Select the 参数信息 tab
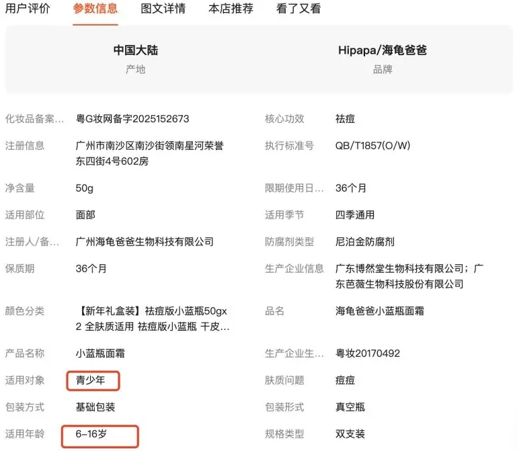The width and height of the screenshot is (517, 451). coord(95,9)
